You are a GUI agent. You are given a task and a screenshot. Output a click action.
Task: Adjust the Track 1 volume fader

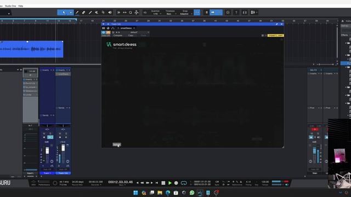[x=47, y=150]
